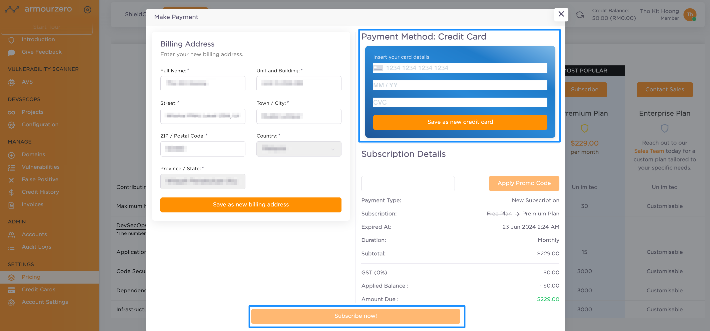The height and width of the screenshot is (331, 710).
Task: Click Save as new billing address
Action: pos(251,205)
